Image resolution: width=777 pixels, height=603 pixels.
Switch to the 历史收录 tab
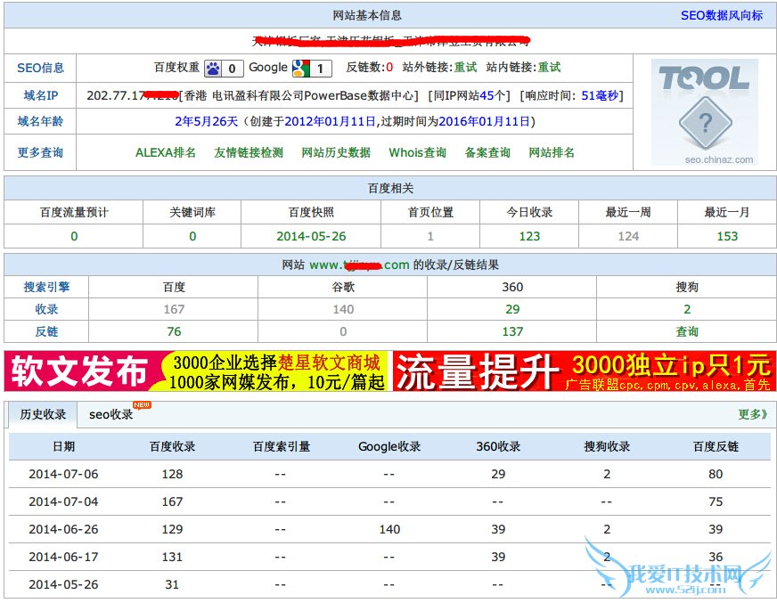point(44,414)
